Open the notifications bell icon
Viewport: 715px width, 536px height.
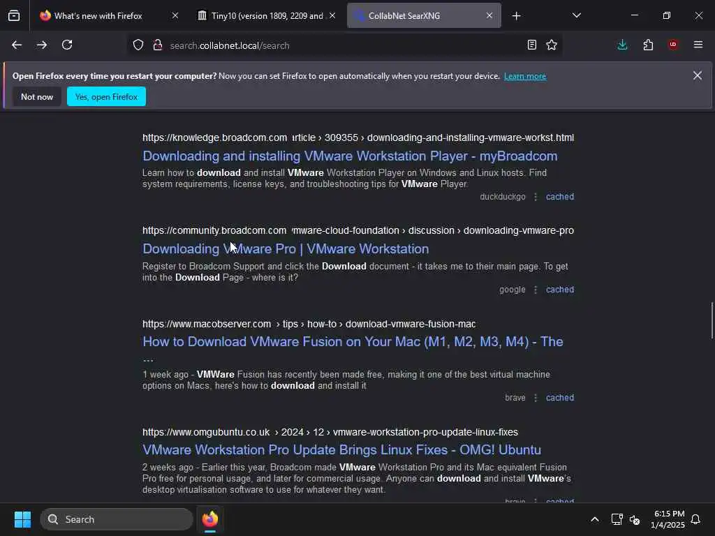click(x=696, y=519)
